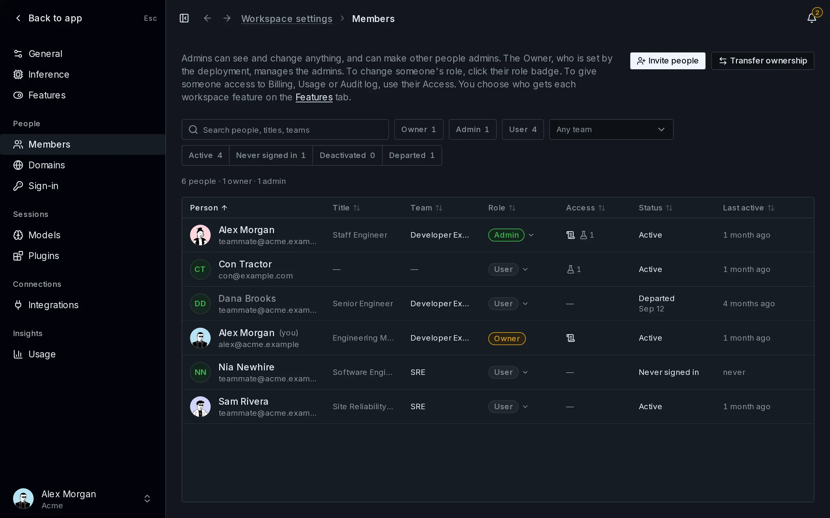This screenshot has height=518, width=830.
Task: Click Alex Morgan admin's avatar
Action: tap(200, 235)
